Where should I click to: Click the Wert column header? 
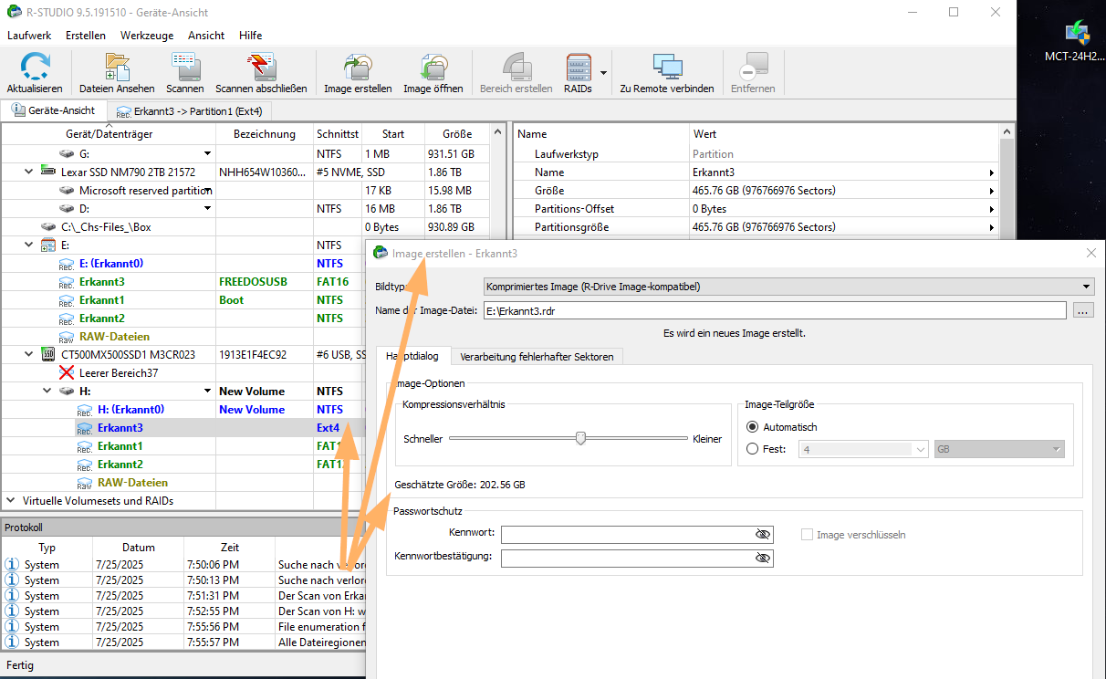tap(844, 133)
